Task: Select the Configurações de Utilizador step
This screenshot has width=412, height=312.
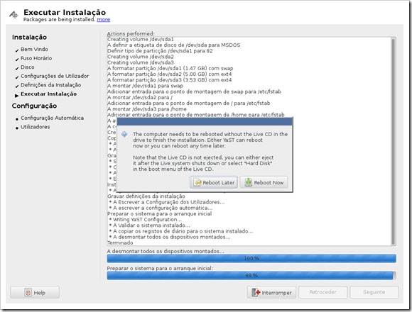Action: click(x=55, y=76)
